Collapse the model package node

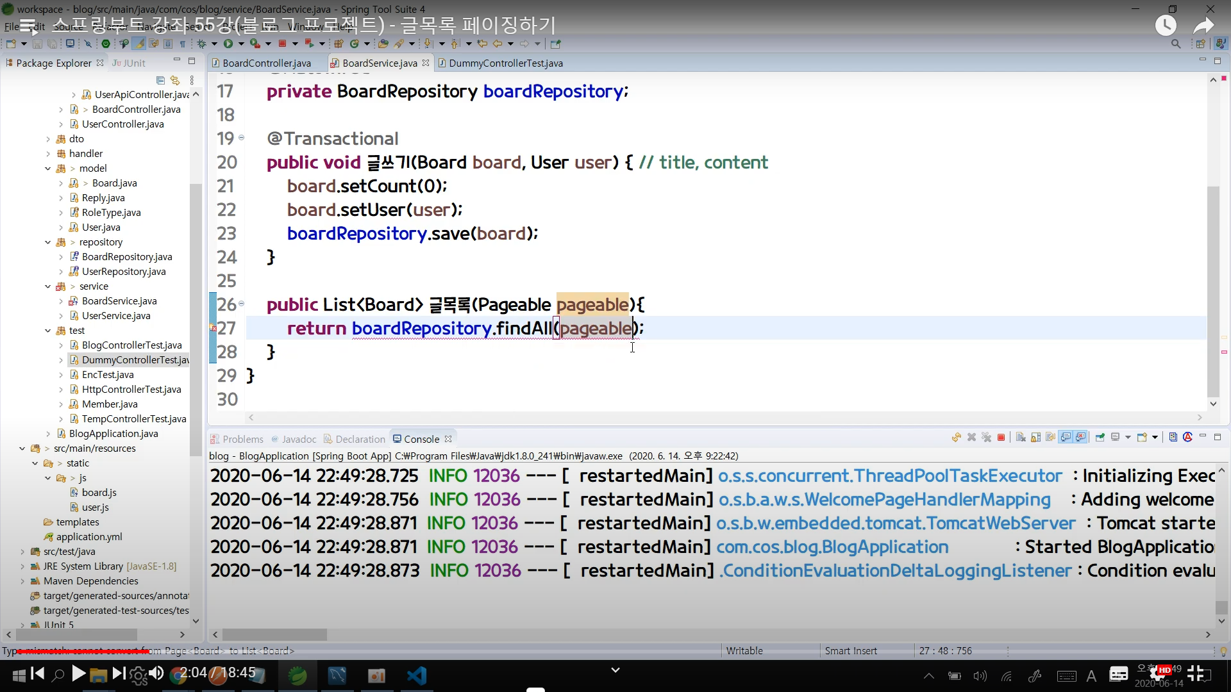coord(48,169)
